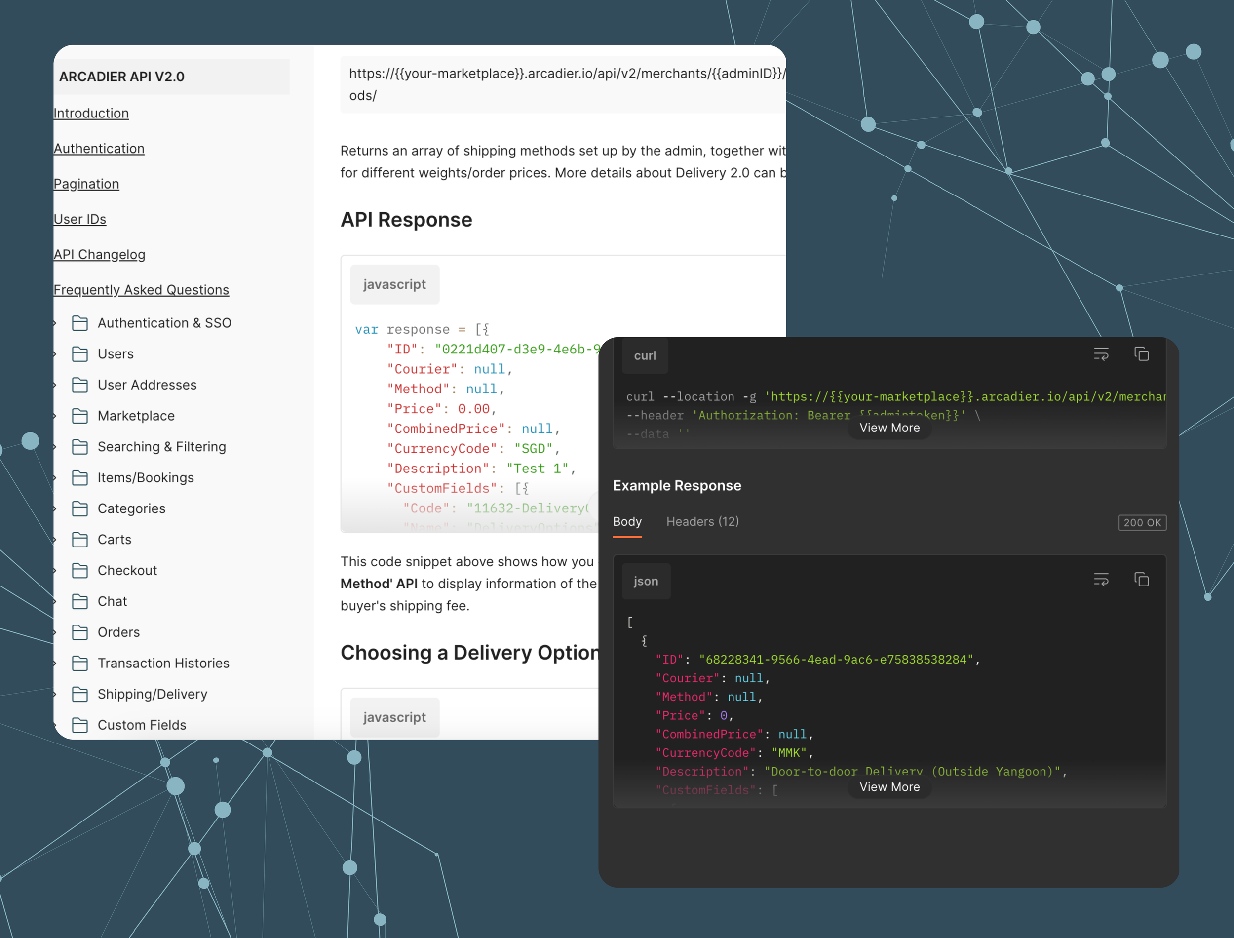The image size is (1234, 938).
Task: Click the var response = [{ code line
Action: click(x=423, y=329)
